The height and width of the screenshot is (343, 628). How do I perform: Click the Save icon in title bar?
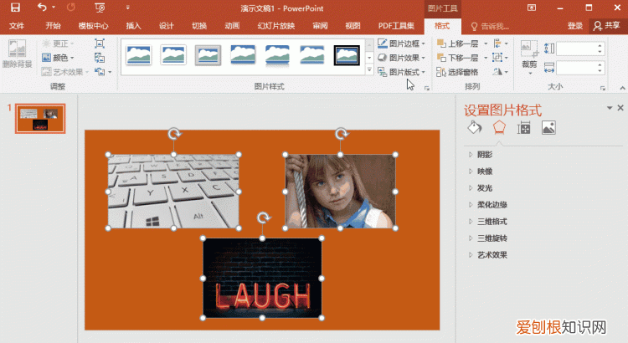(x=15, y=8)
